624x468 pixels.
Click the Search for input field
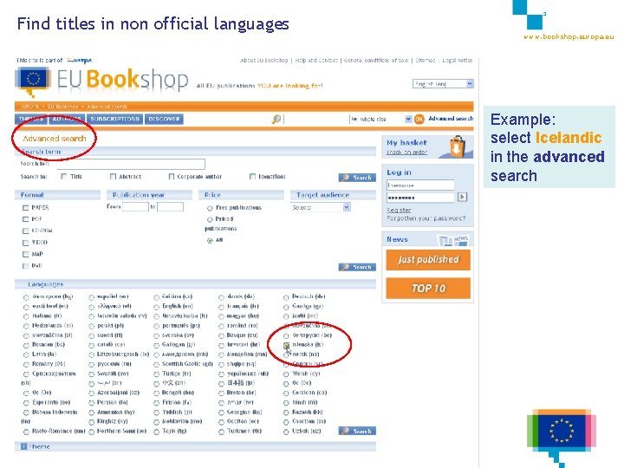[x=131, y=164]
